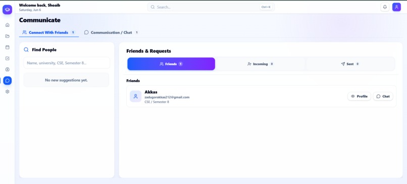Open the folder icon in sidebar
The width and height of the screenshot is (407, 184).
click(x=7, y=36)
